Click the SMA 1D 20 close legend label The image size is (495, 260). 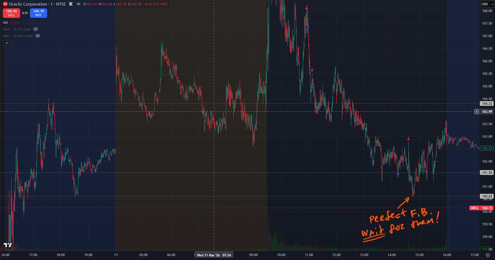(x=17, y=29)
